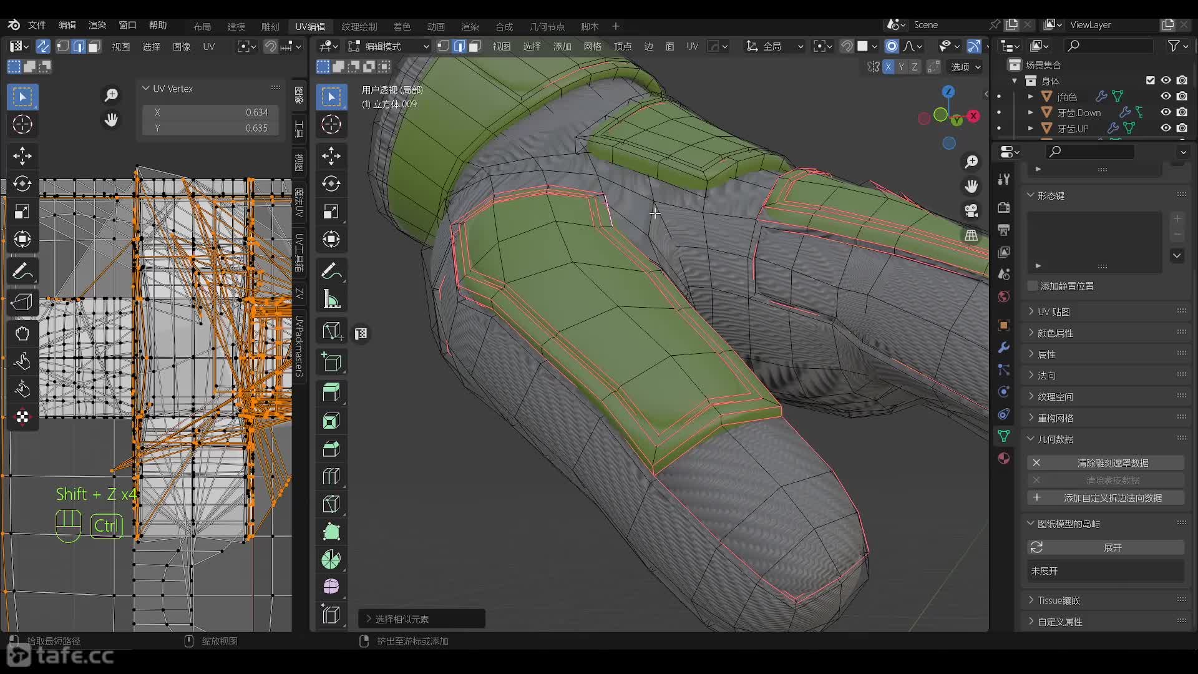1198x674 pixels.
Task: Open the Modifier properties wrench tab
Action: pyautogui.click(x=1004, y=348)
